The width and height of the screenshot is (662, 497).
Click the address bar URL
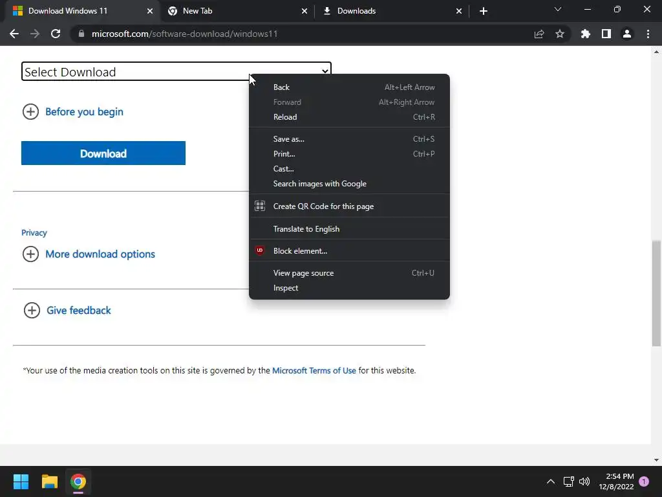pyautogui.click(x=184, y=34)
